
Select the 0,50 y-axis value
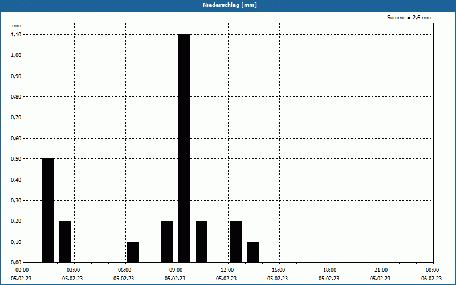click(x=16, y=159)
